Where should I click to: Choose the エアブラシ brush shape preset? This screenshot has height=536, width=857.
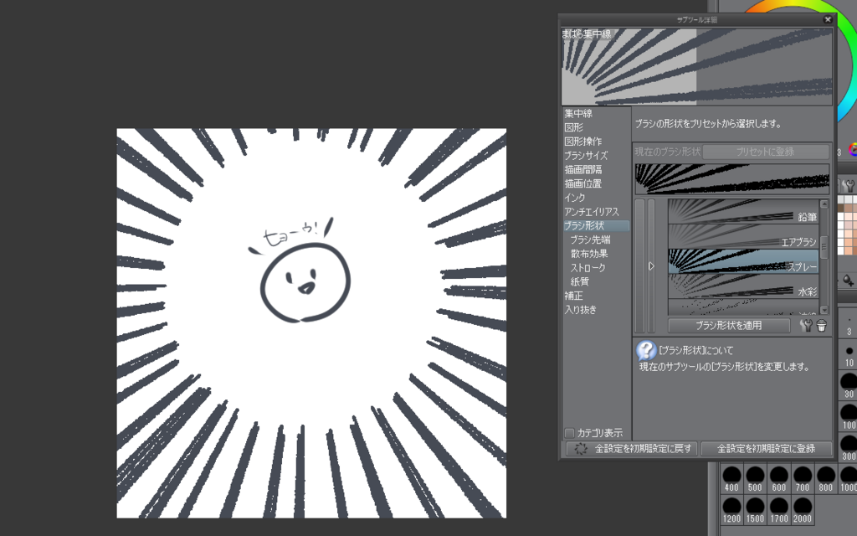point(743,236)
